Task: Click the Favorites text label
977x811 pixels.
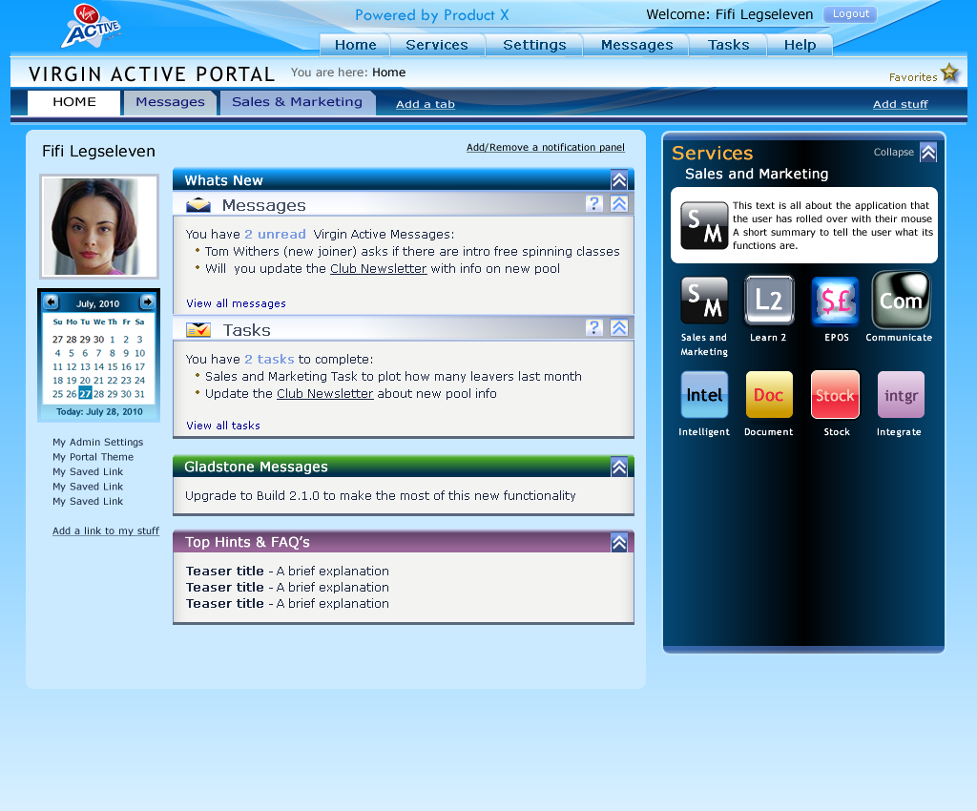Action: click(x=913, y=77)
